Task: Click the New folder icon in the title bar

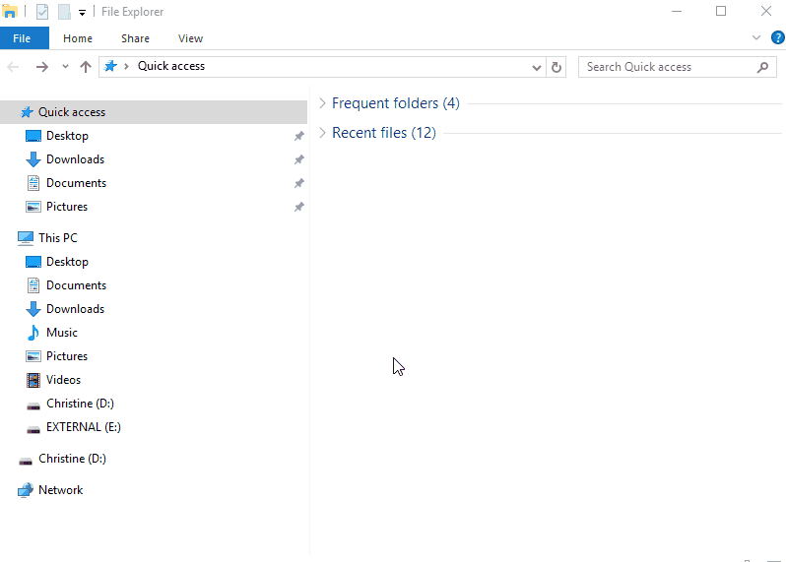Action: click(64, 12)
